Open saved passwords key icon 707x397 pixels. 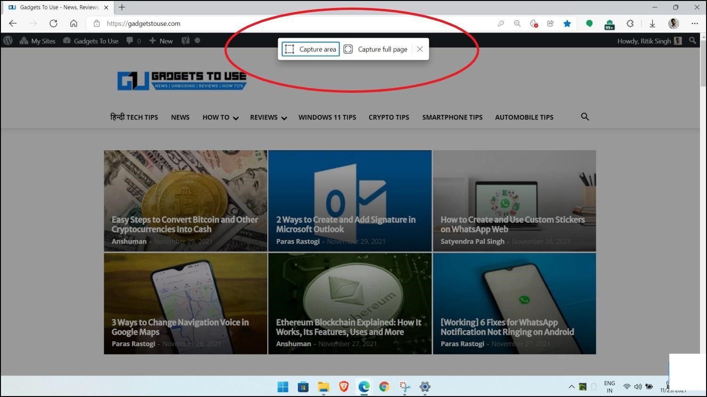pyautogui.click(x=501, y=23)
